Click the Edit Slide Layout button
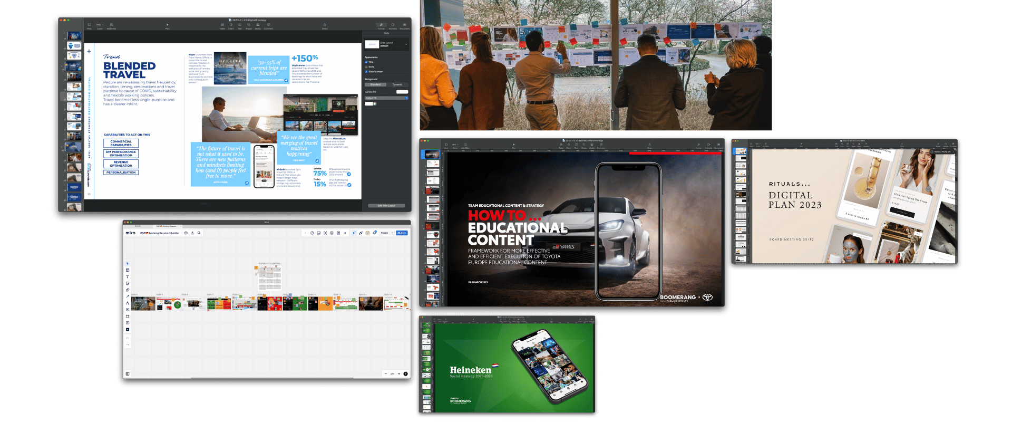 [386, 206]
